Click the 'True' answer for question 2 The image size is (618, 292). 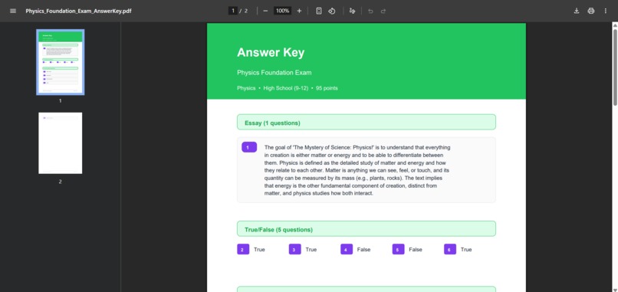tap(259, 249)
